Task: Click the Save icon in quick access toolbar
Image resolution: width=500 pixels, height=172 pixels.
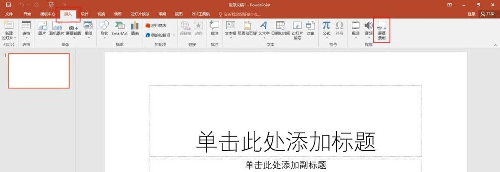Action: point(8,5)
